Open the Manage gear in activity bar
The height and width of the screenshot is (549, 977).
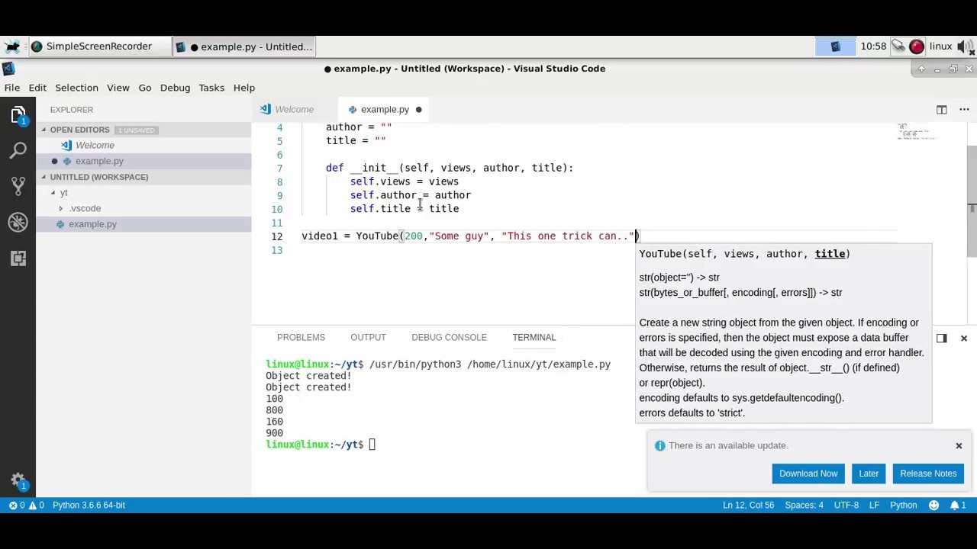[x=18, y=480]
